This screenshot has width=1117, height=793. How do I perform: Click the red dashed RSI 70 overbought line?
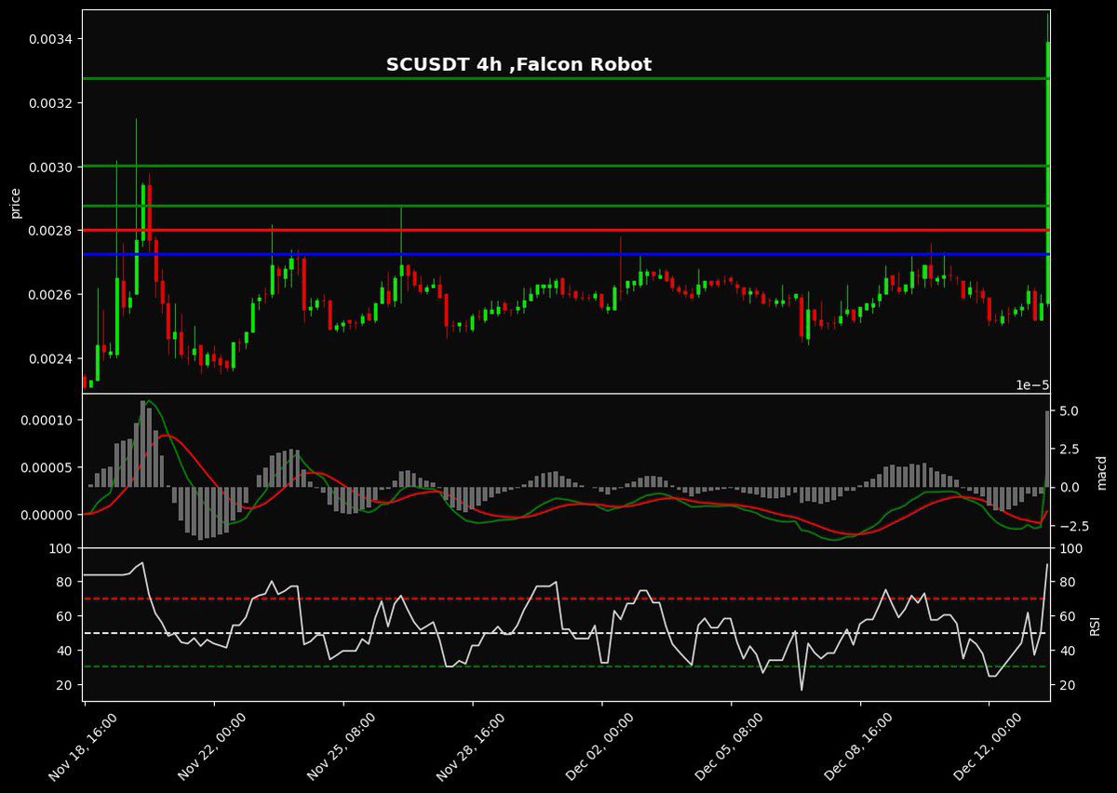[x=566, y=598]
